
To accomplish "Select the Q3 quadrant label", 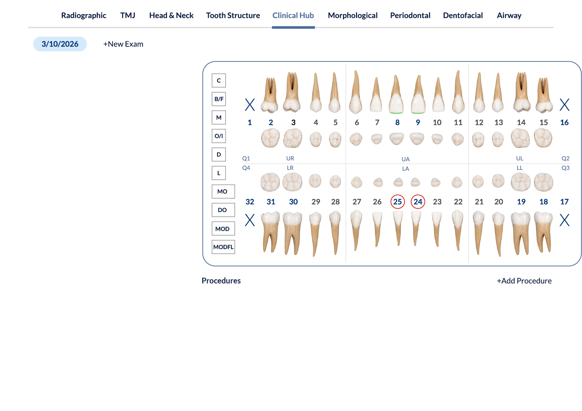I will coord(565,168).
